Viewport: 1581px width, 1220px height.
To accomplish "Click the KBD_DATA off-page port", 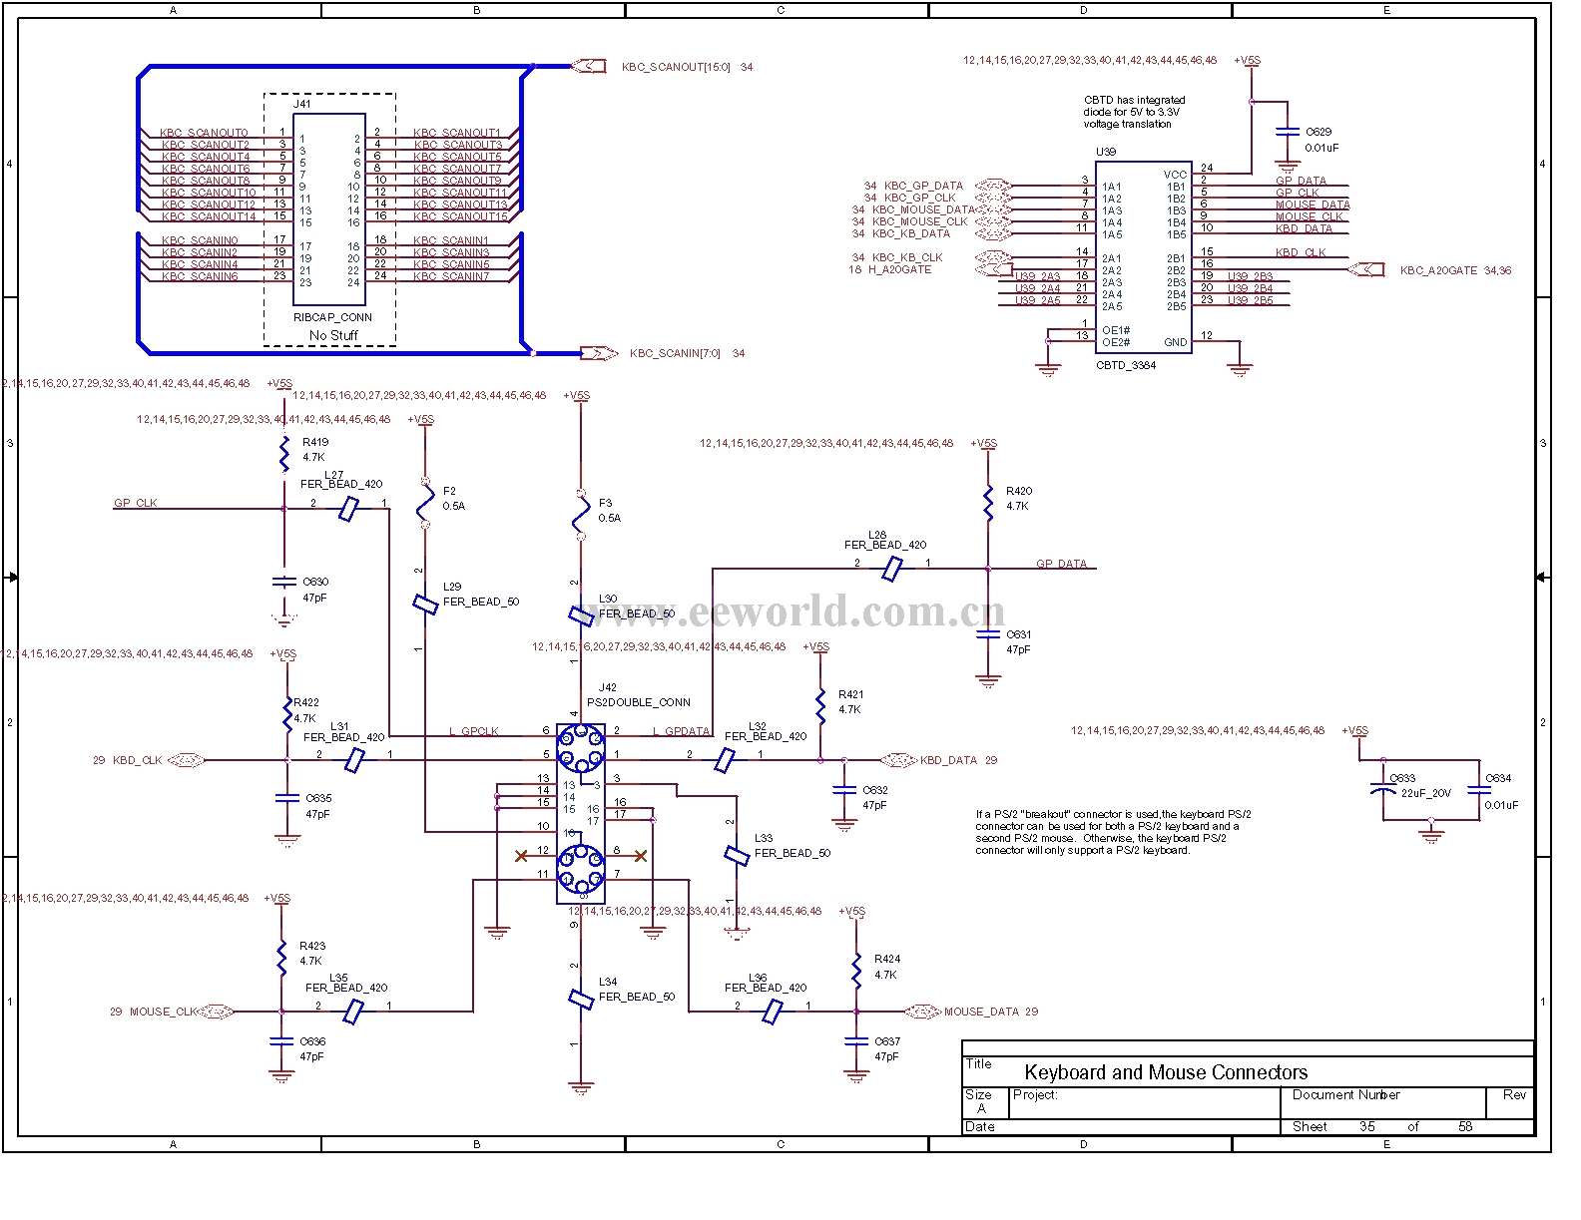I will pyautogui.click(x=897, y=760).
